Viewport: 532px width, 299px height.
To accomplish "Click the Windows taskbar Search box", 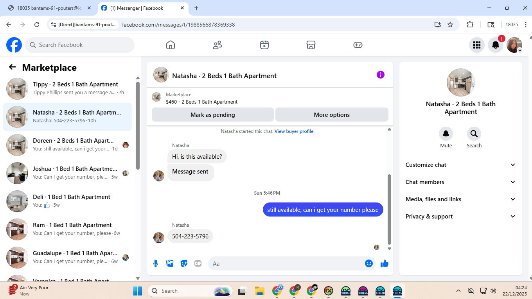I will pos(190,291).
